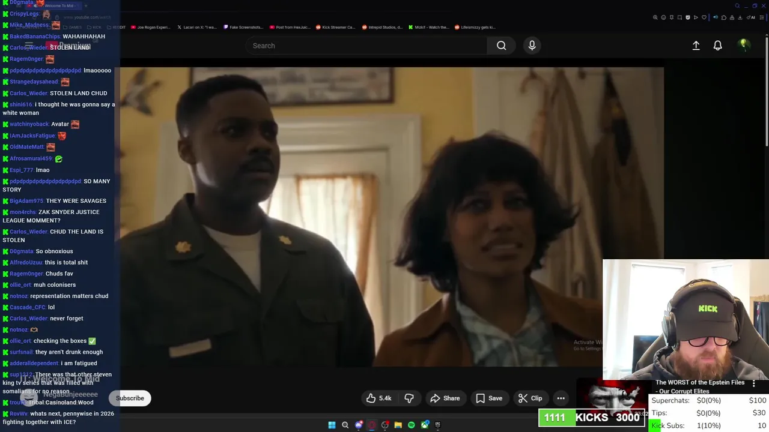Open Windows taskbar search
The height and width of the screenshot is (432, 769).
pyautogui.click(x=345, y=425)
